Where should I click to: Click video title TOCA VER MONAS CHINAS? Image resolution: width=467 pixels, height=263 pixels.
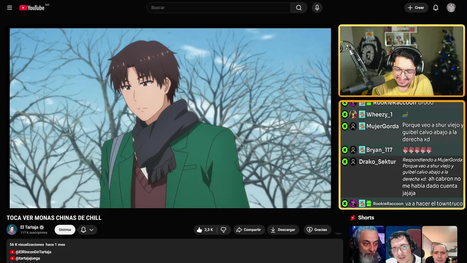pos(54,218)
